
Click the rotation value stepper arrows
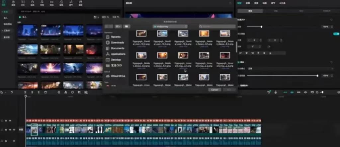(260, 46)
